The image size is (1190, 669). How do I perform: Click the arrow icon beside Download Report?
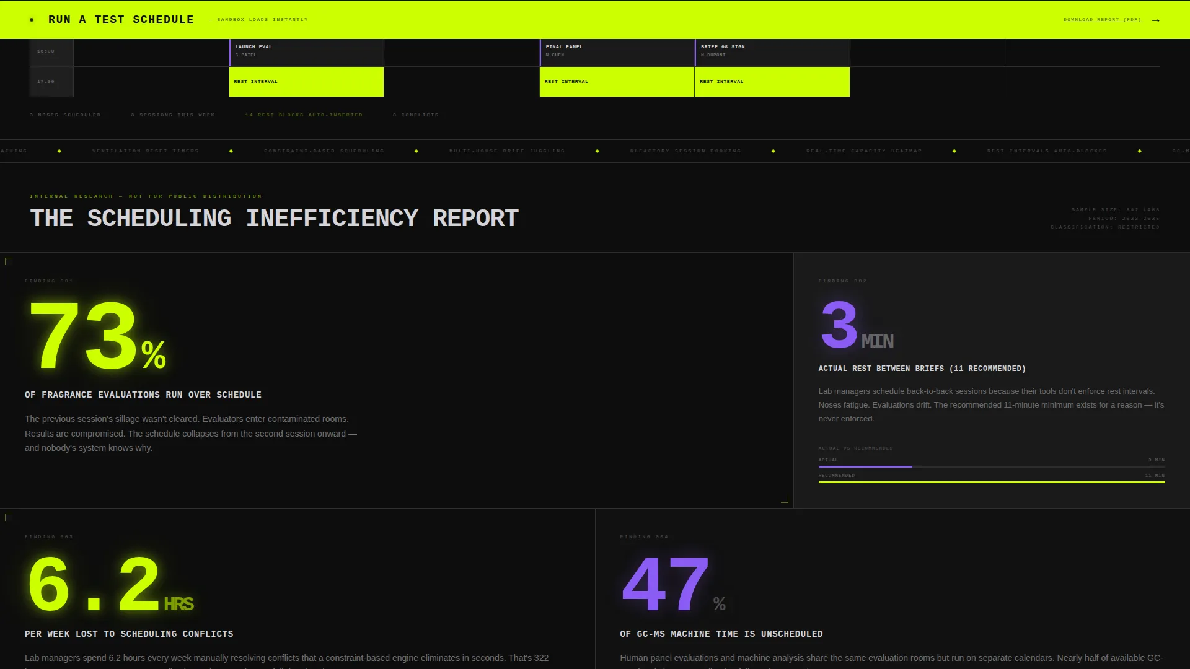click(1155, 20)
